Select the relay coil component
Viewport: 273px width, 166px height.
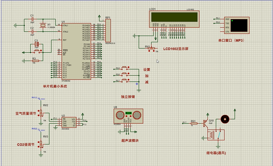point(211,135)
